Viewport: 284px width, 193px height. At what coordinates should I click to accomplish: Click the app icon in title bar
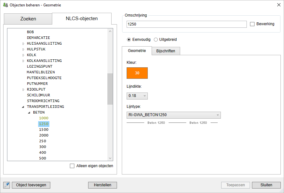point(5,5)
